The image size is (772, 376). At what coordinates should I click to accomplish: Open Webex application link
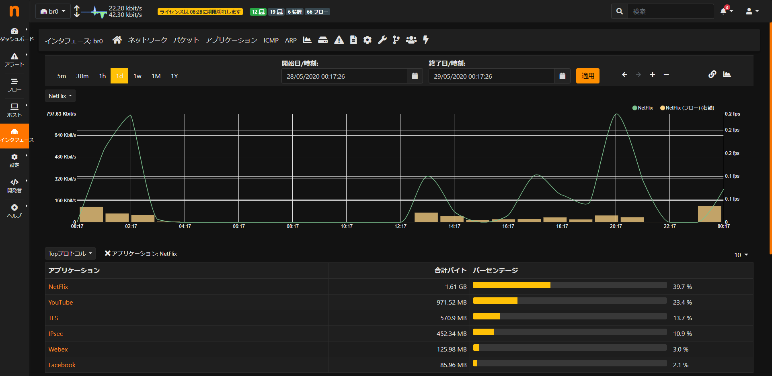(58, 349)
